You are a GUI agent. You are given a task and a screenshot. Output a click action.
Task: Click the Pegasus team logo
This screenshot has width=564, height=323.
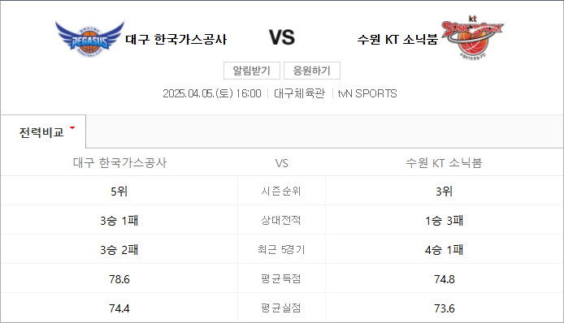pyautogui.click(x=89, y=39)
